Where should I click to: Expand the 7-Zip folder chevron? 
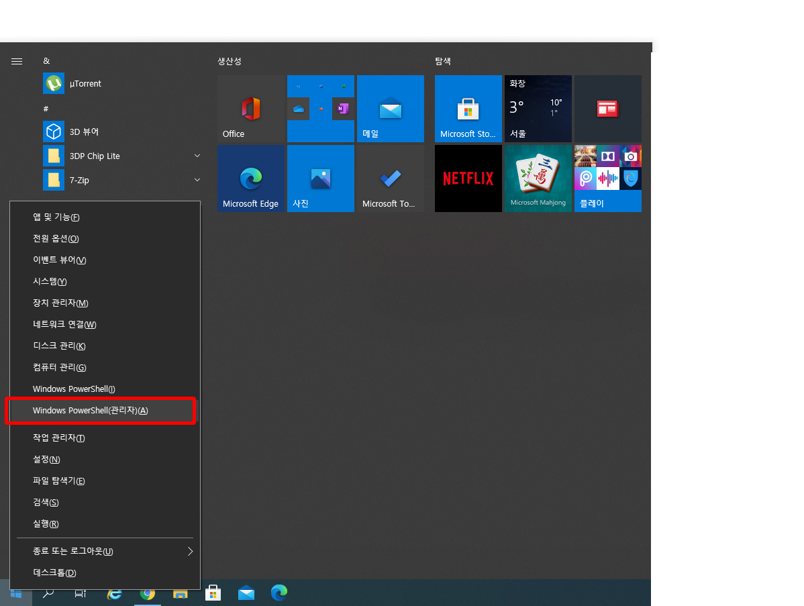(197, 179)
